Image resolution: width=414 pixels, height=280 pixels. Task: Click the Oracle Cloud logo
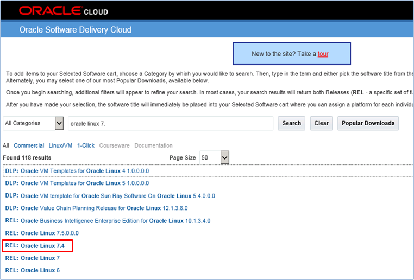pos(64,11)
